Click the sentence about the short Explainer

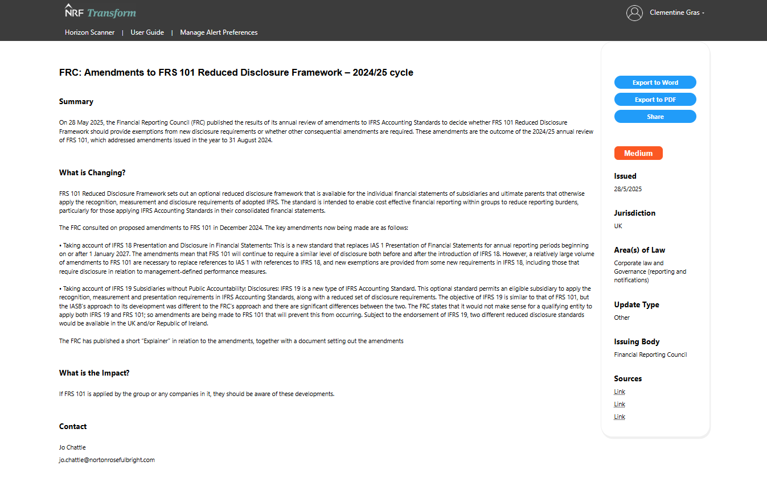pyautogui.click(x=231, y=341)
